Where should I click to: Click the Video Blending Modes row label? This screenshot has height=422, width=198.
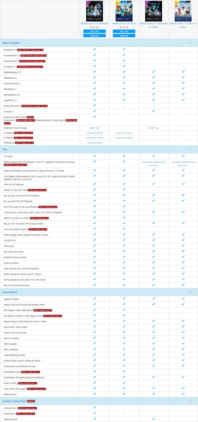pyautogui.click(x=15, y=355)
